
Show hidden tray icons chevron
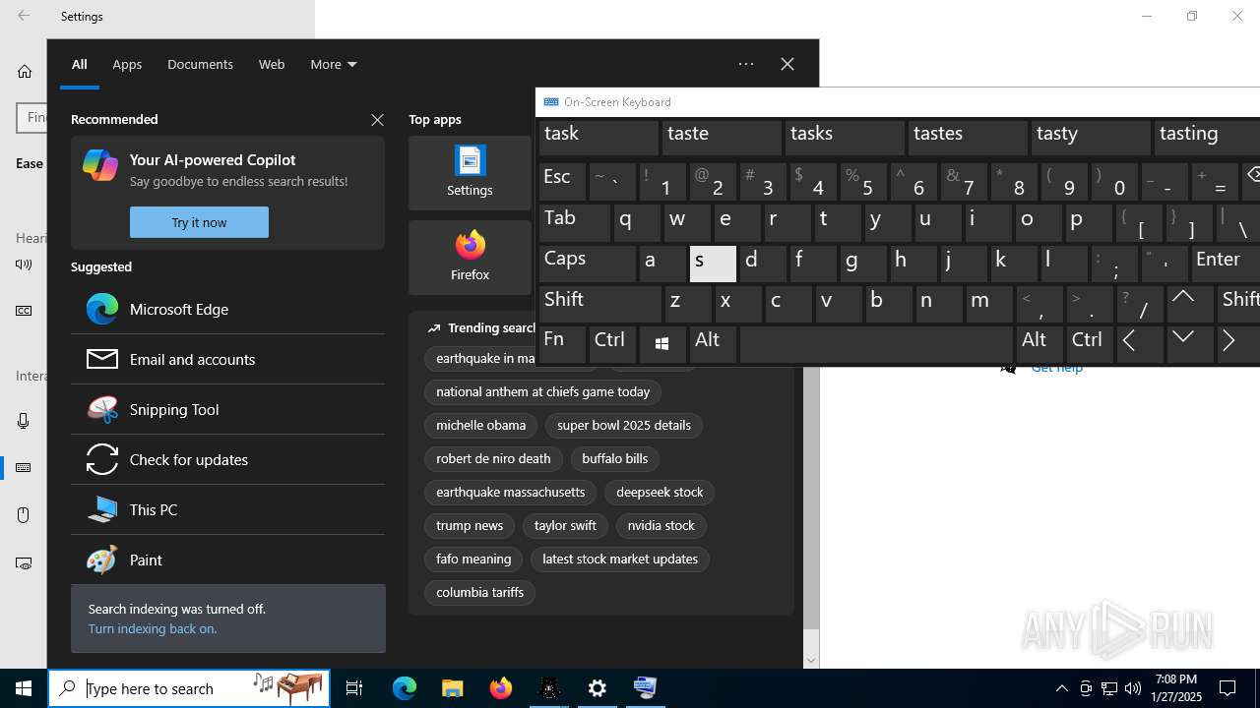(x=1062, y=688)
